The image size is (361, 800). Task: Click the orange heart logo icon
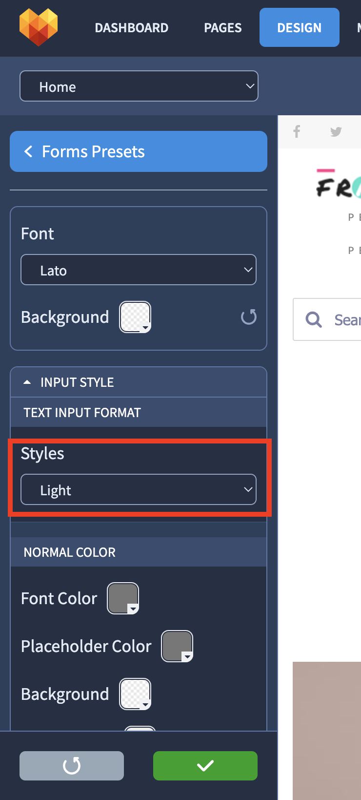[x=39, y=27]
